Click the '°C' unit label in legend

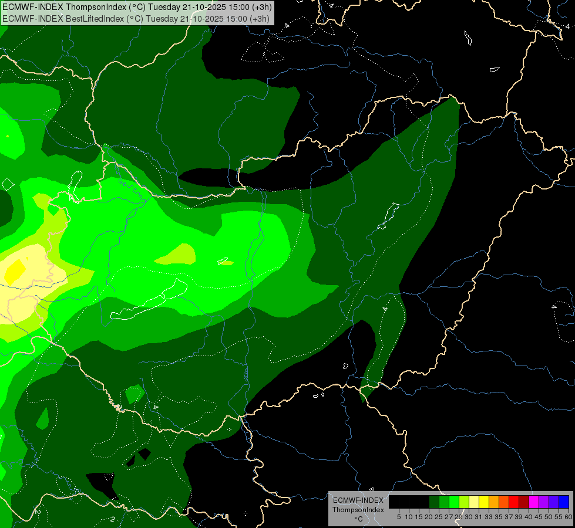[x=359, y=519]
